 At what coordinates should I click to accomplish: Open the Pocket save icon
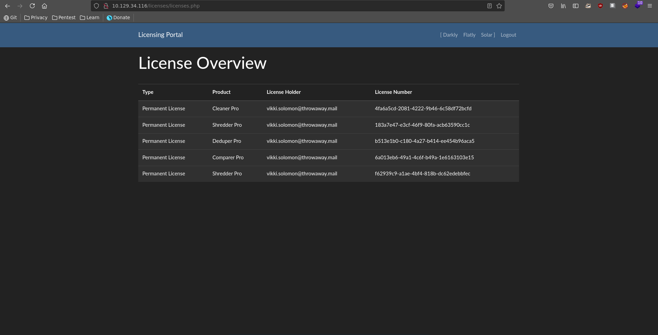click(x=551, y=6)
